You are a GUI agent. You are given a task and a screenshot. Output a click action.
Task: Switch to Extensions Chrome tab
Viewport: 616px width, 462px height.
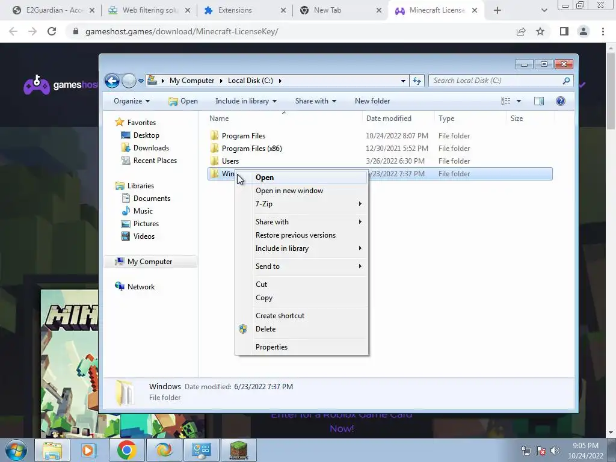(x=245, y=10)
